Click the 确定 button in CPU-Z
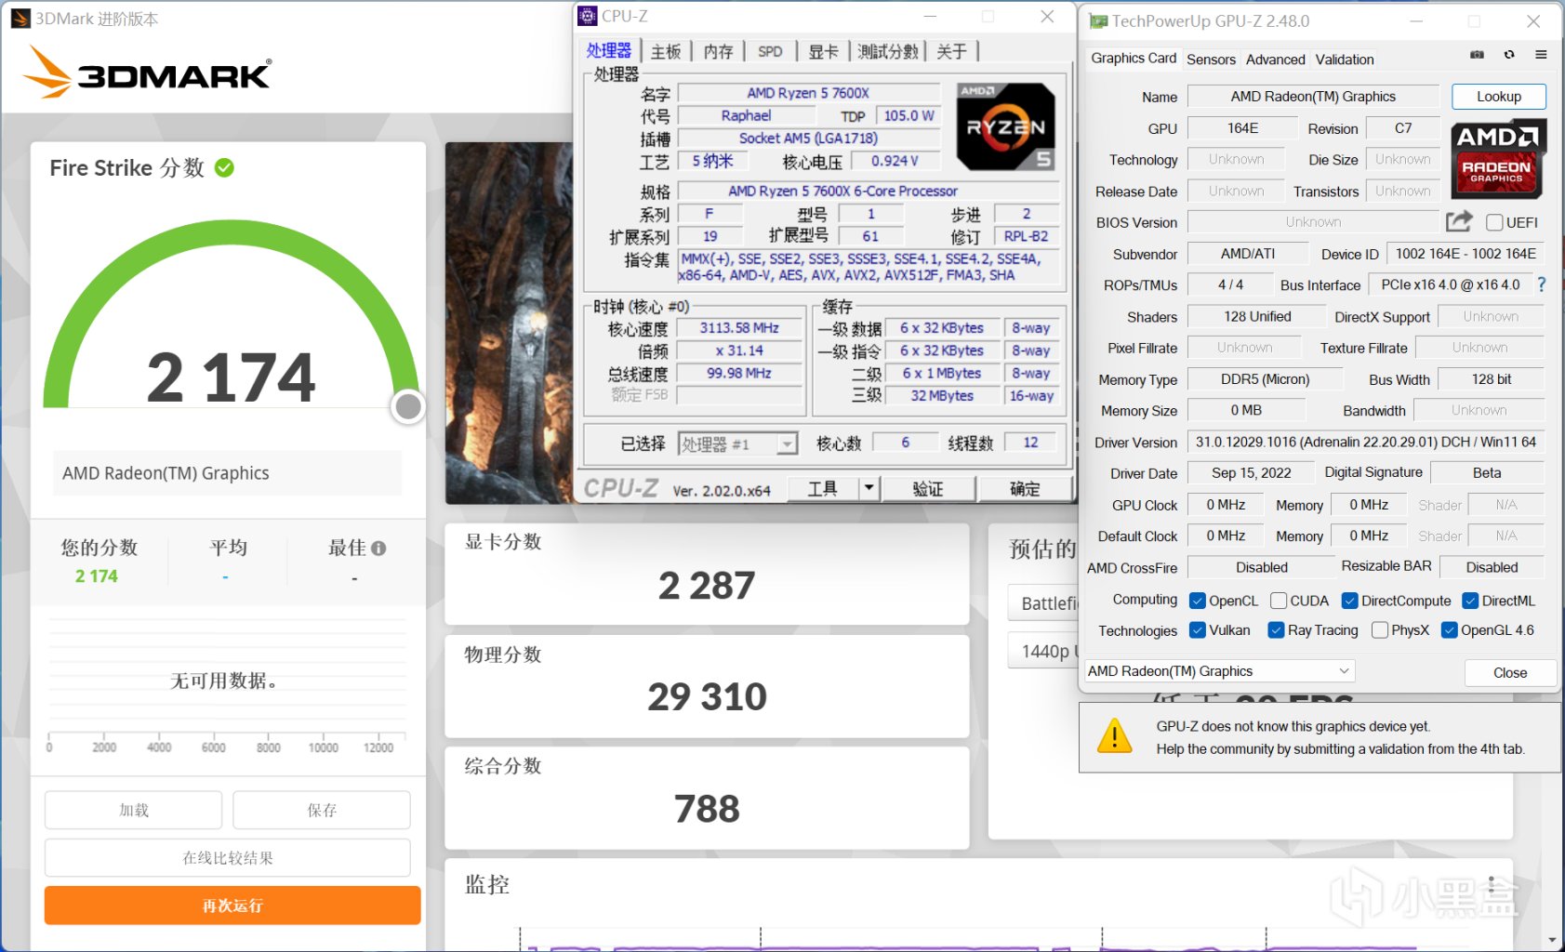The width and height of the screenshot is (1565, 952). coord(1025,488)
